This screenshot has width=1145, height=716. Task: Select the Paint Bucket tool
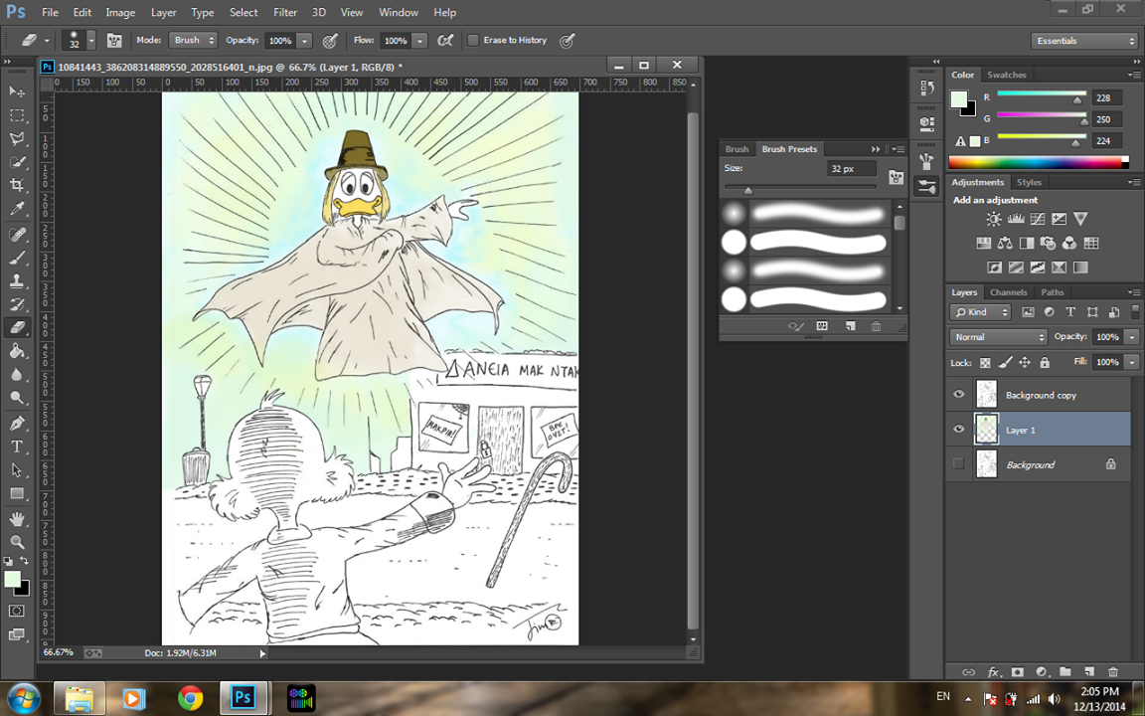point(17,351)
